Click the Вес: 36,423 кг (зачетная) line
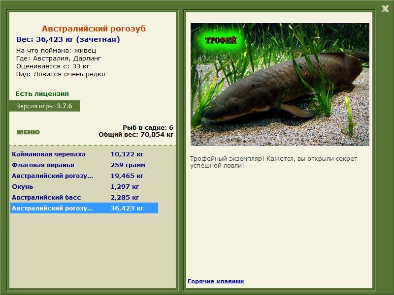Viewport: 394px width, 295px height. pos(68,39)
